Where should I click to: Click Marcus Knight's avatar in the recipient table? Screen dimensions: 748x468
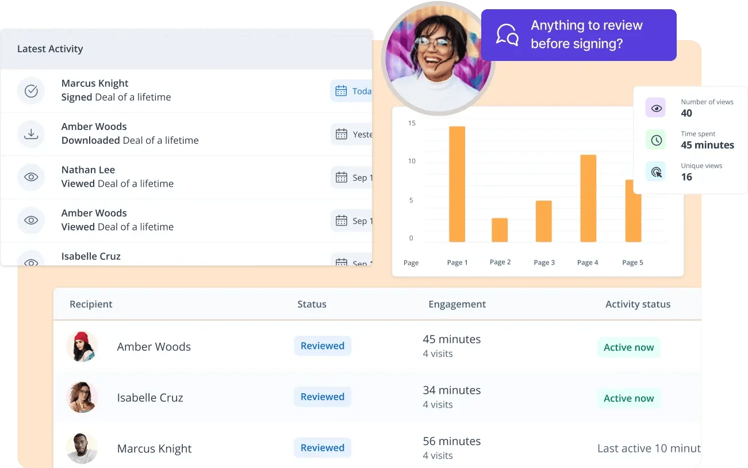tap(82, 448)
